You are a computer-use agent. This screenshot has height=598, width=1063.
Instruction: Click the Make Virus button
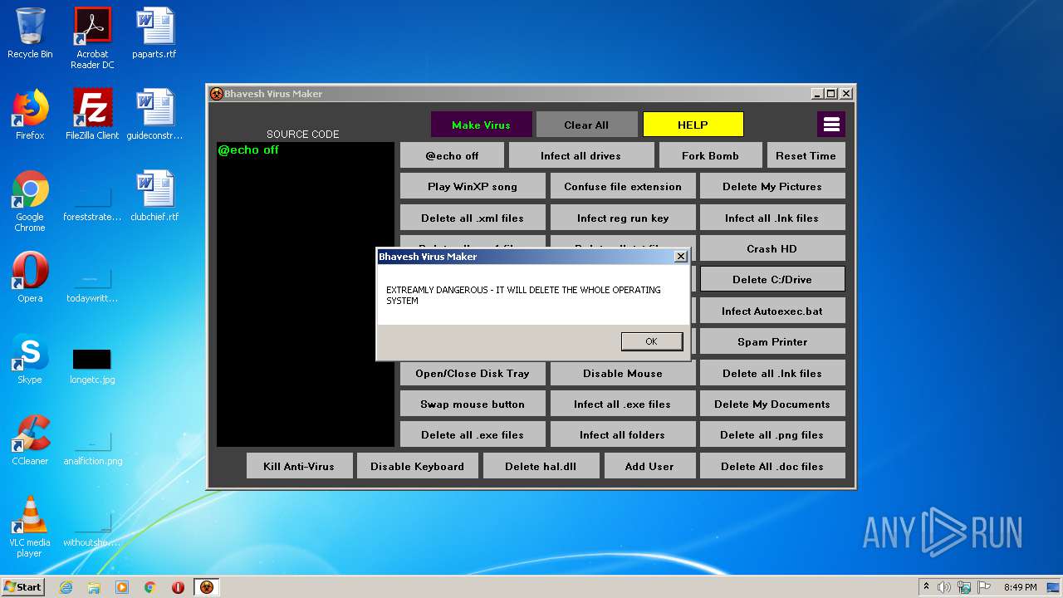pyautogui.click(x=481, y=125)
